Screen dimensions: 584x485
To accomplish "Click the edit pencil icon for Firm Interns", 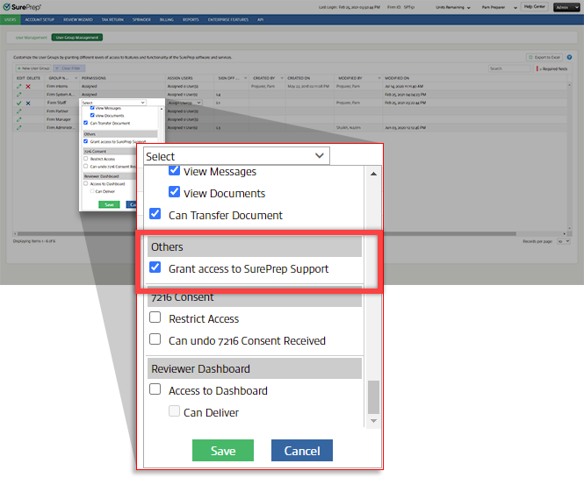I will click(x=18, y=87).
